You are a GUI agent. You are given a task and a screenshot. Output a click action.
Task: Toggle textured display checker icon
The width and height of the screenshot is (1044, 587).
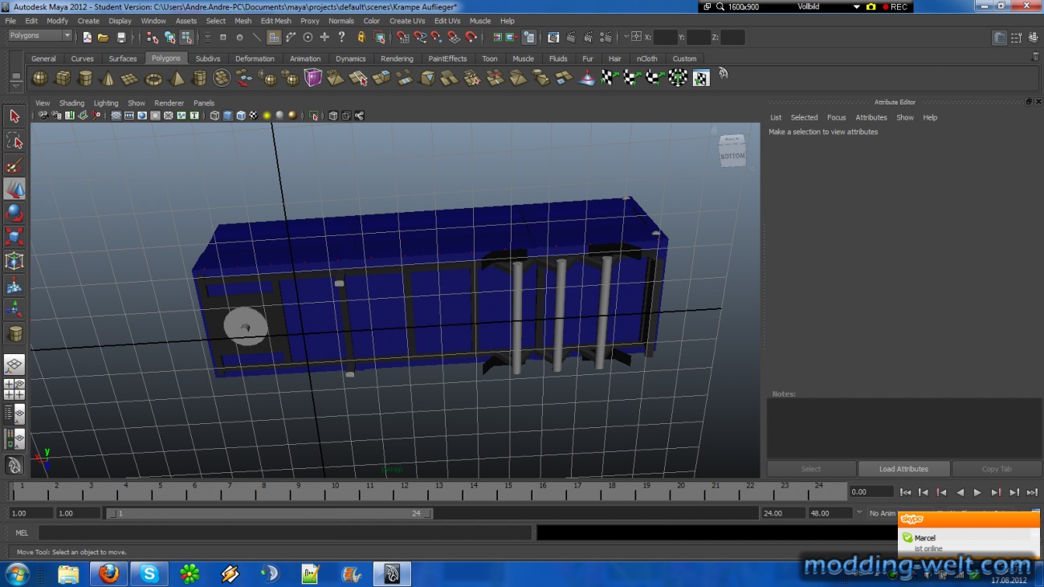click(254, 116)
